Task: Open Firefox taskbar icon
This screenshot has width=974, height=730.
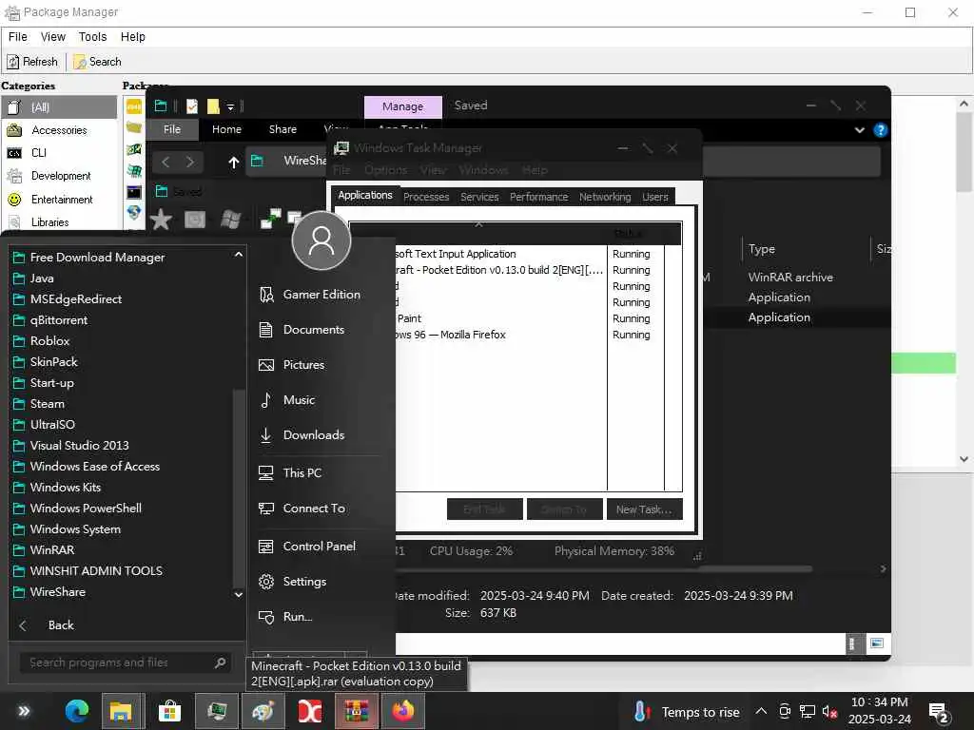Action: tap(402, 711)
